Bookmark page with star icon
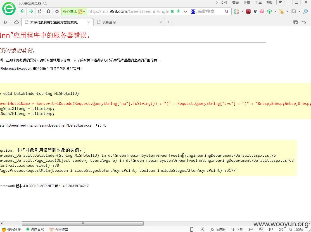 click(x=57, y=11)
